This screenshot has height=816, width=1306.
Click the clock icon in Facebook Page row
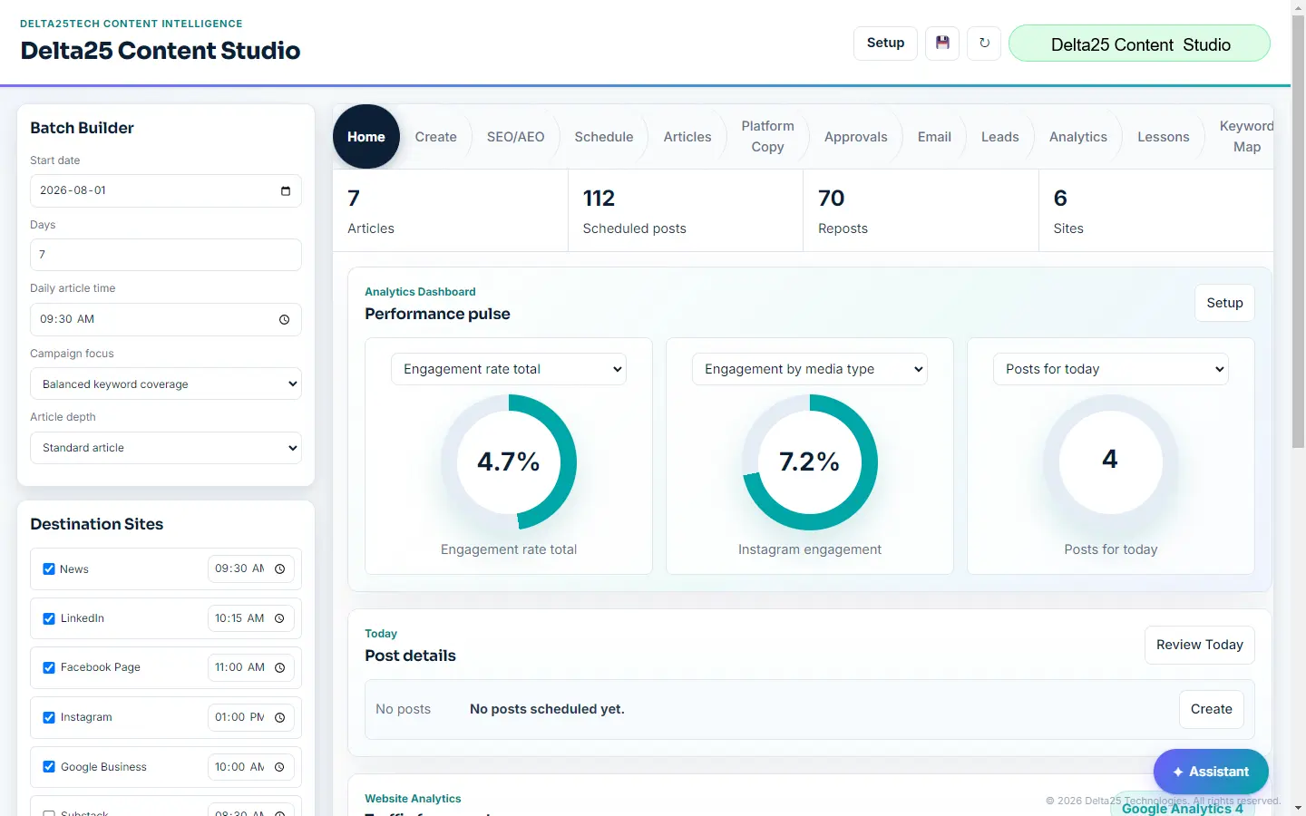[x=280, y=667]
